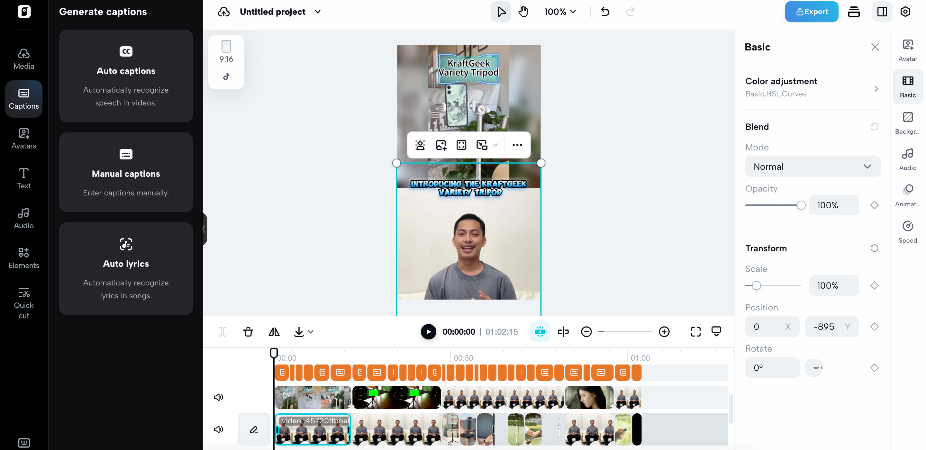Click the Opacity slider handle

point(801,205)
